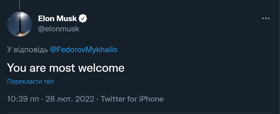Click the 10:39 пп timestamp
Screen dimensions: 280x114
23,99
